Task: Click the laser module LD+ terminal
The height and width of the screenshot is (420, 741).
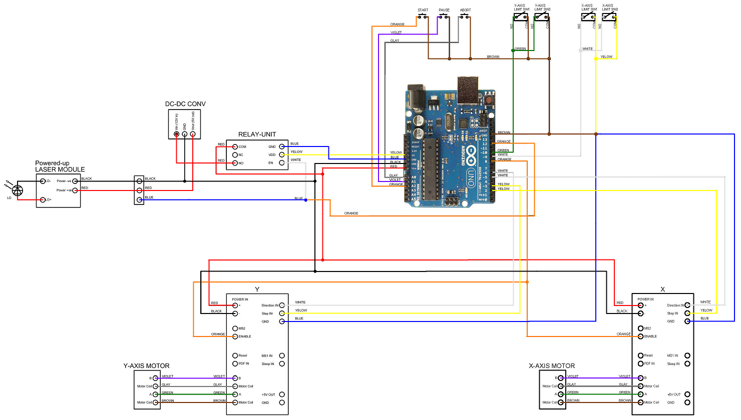Action: [x=43, y=199]
